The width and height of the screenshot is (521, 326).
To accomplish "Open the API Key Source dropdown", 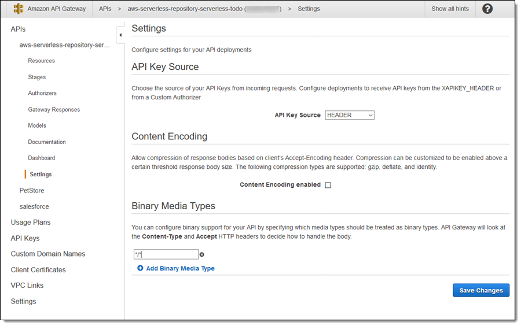I will (350, 115).
